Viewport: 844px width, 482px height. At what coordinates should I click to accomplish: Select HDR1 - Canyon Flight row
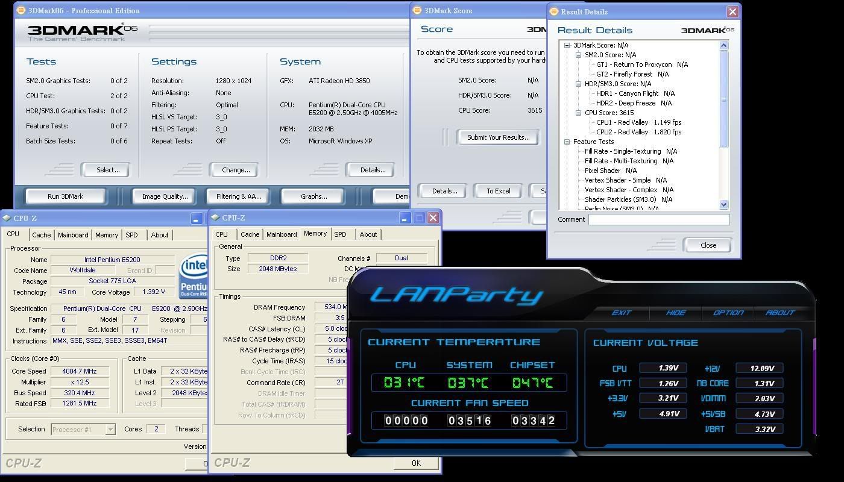[x=635, y=93]
